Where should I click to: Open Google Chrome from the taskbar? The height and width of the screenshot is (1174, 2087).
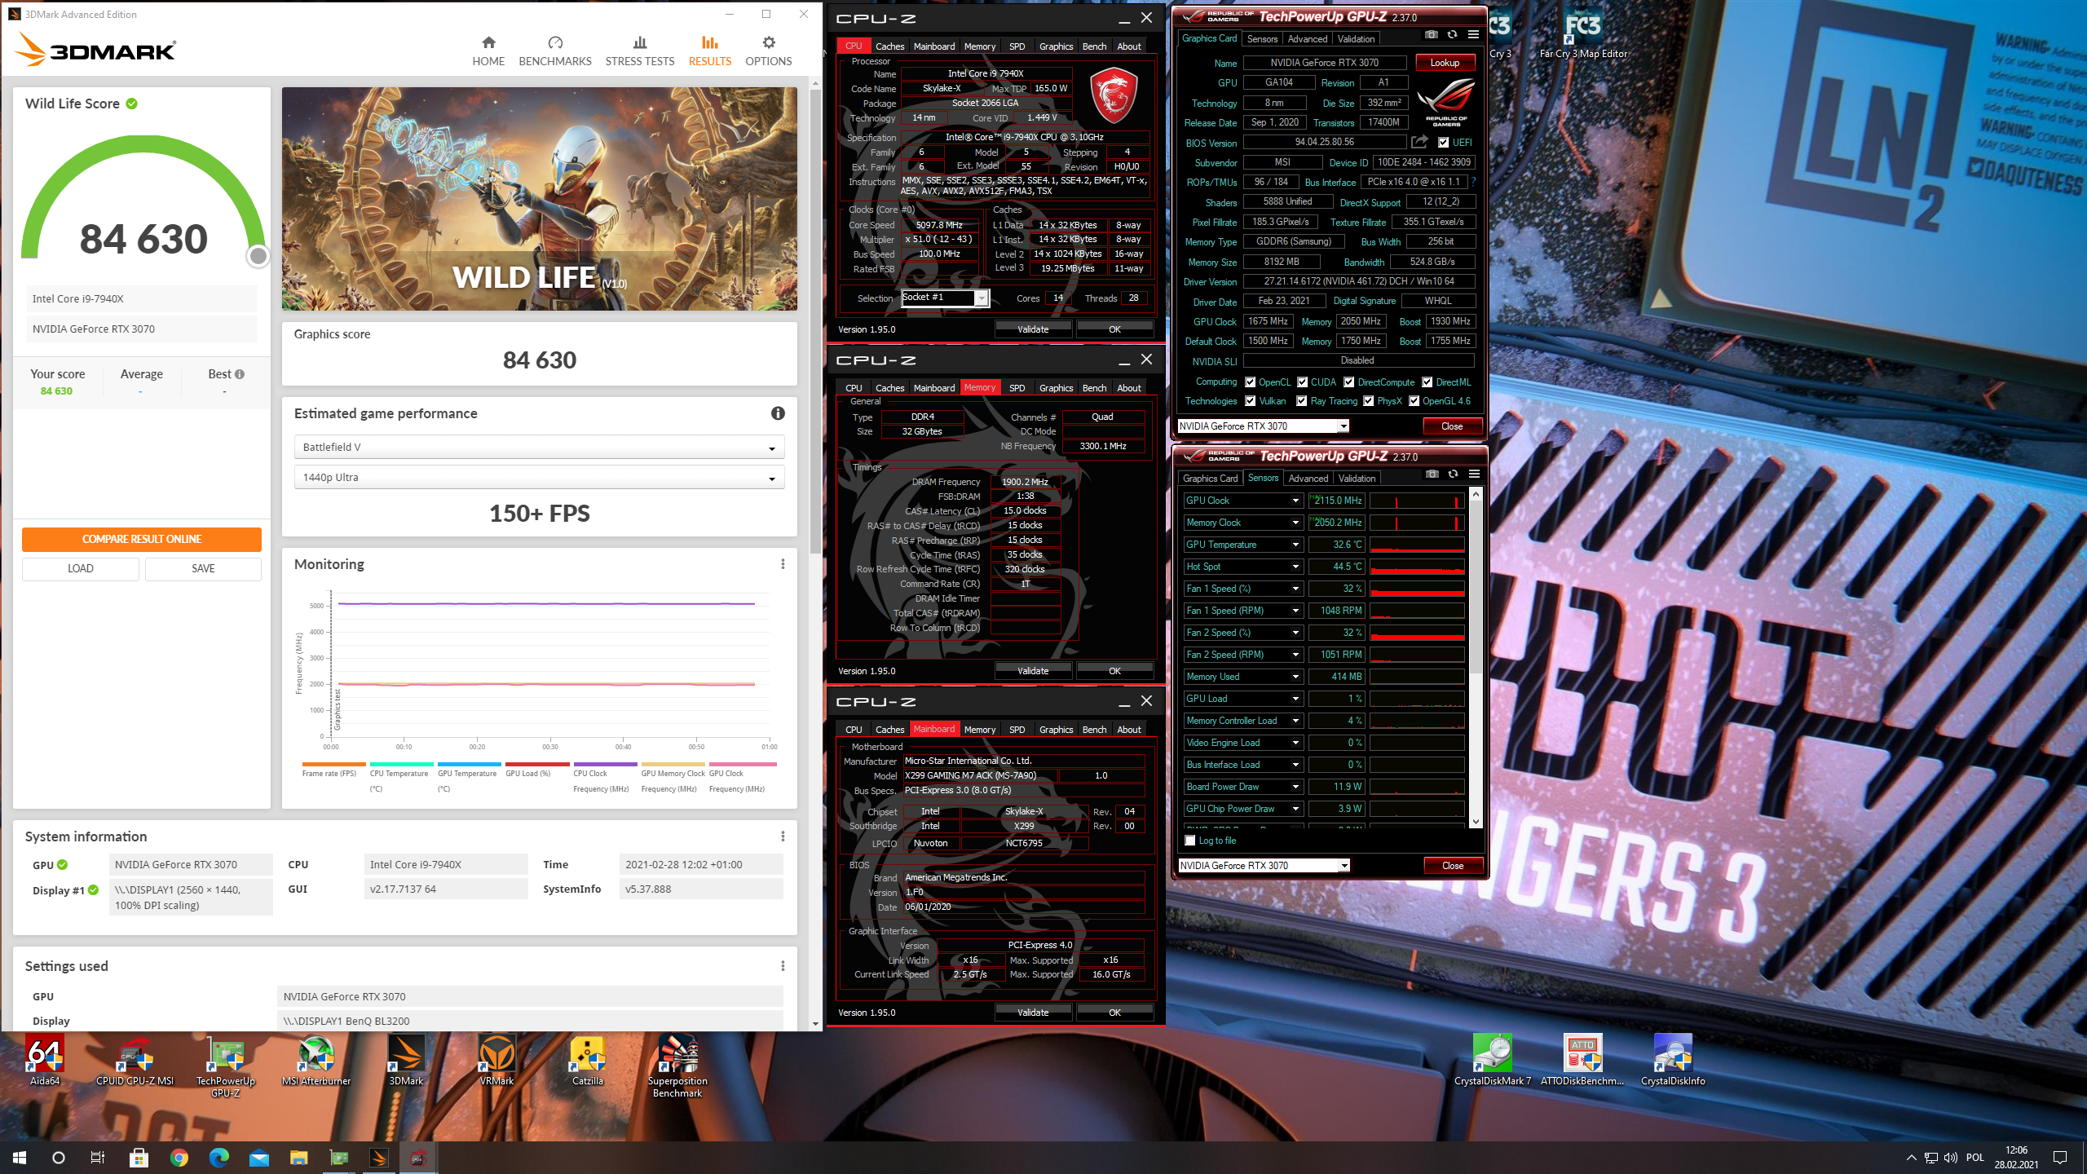179,1158
